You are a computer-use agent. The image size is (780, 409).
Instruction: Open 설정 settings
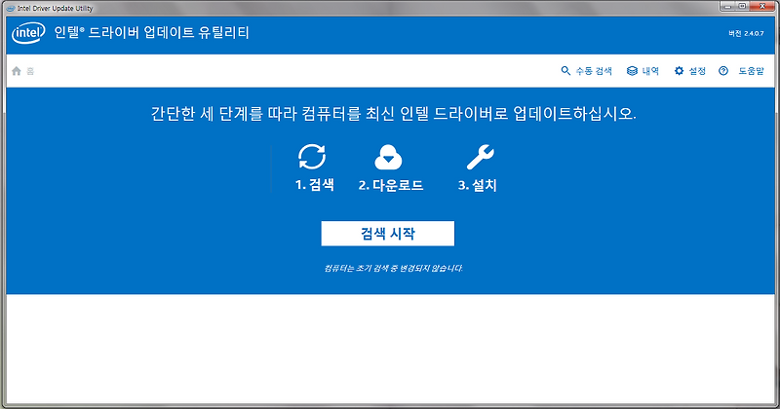[697, 71]
